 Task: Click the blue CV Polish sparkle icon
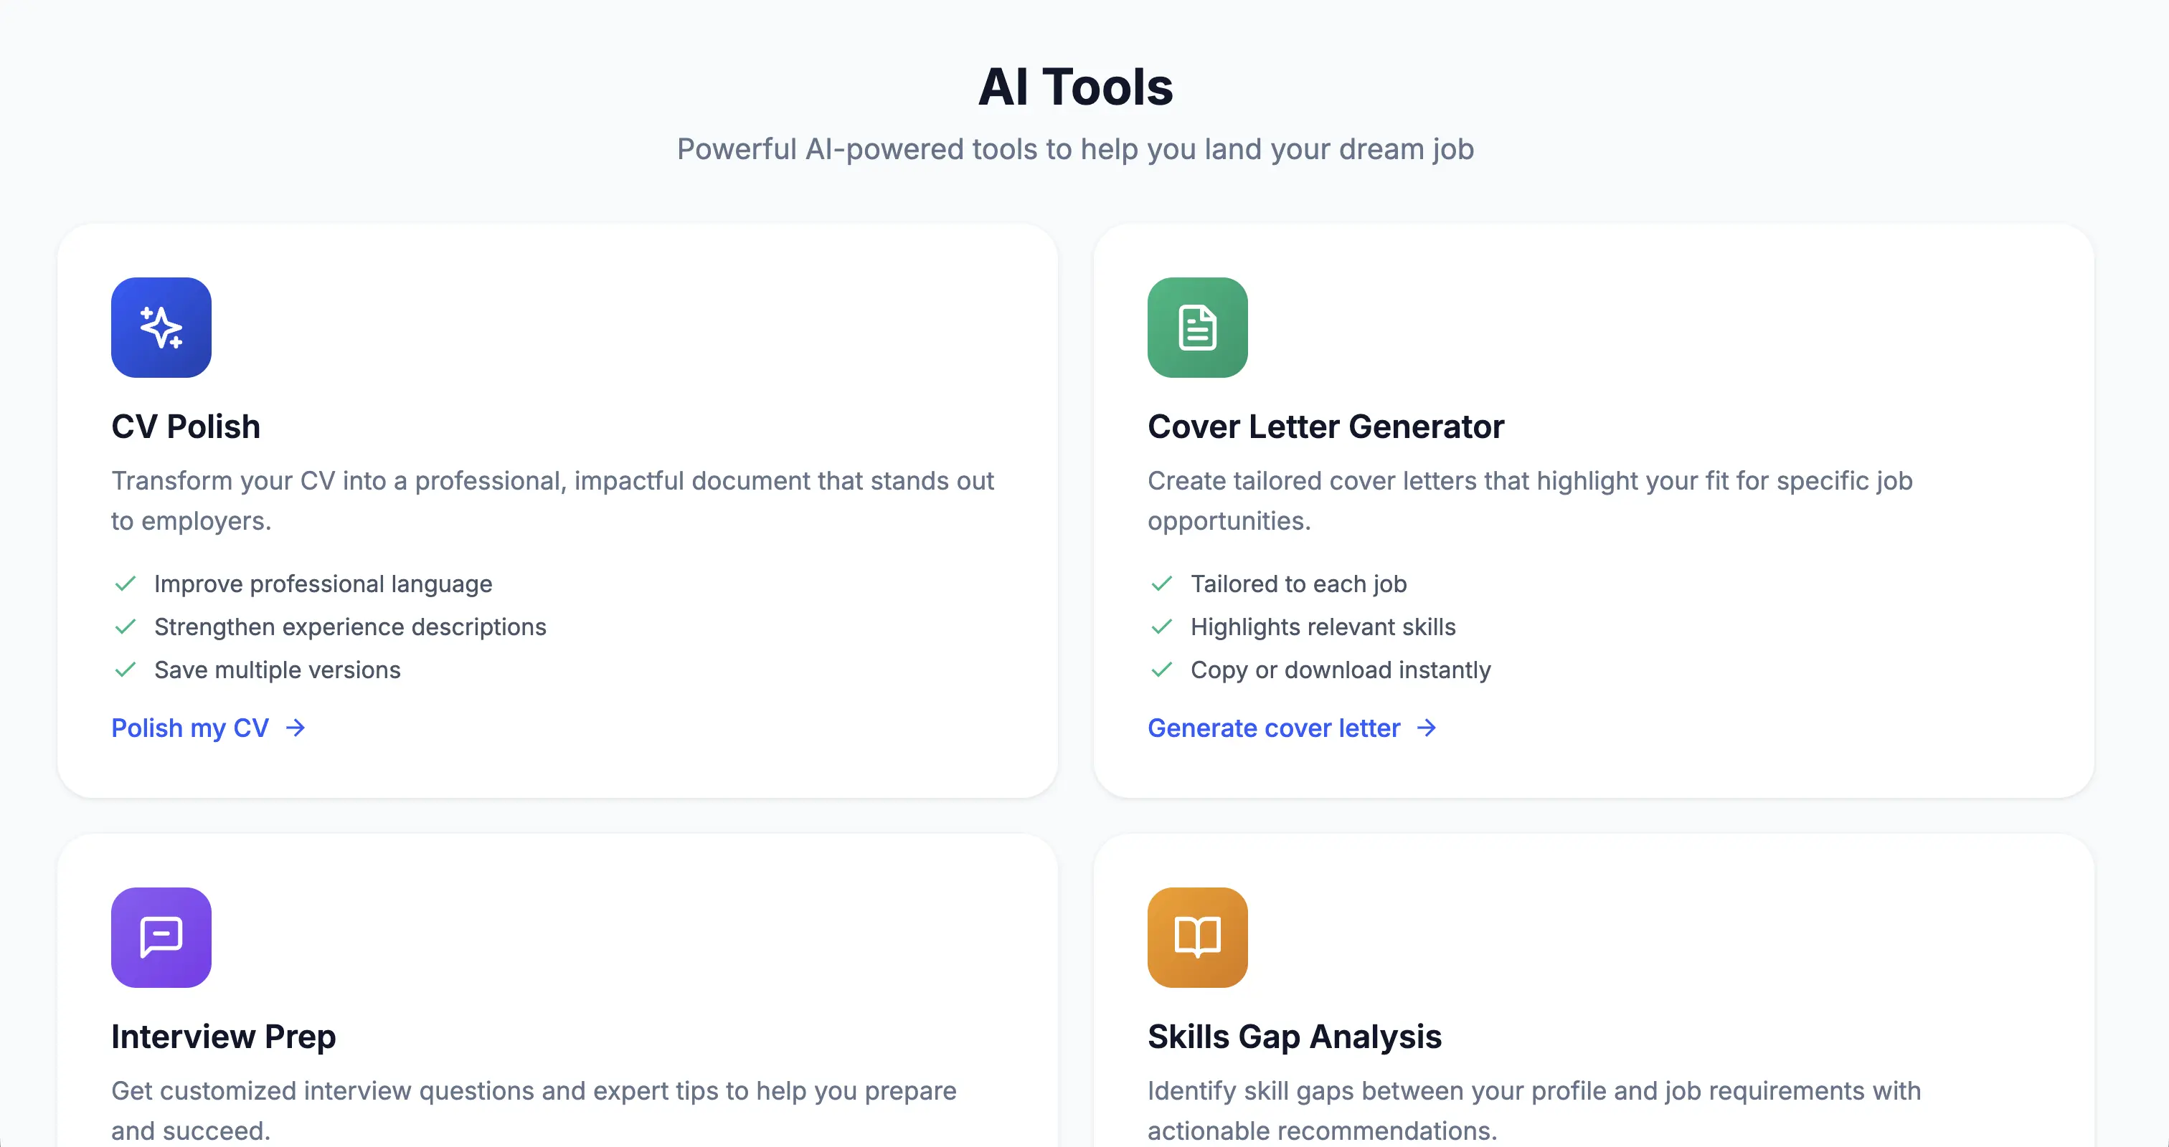tap(161, 328)
